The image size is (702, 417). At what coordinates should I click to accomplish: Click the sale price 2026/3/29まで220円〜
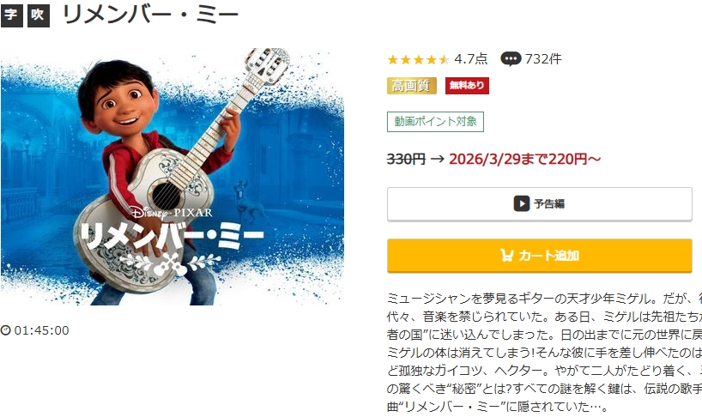tap(524, 159)
